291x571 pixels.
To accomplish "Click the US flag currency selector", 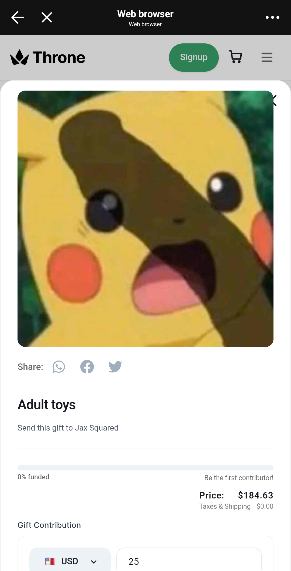I will 50,561.
